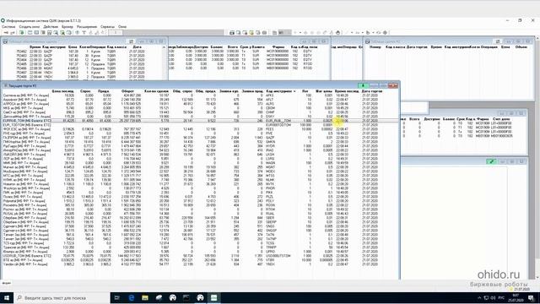The width and height of the screenshot is (540, 304).
Task: Select the АЛРОСА row in Текущие торги
Action: click(x=200, y=104)
